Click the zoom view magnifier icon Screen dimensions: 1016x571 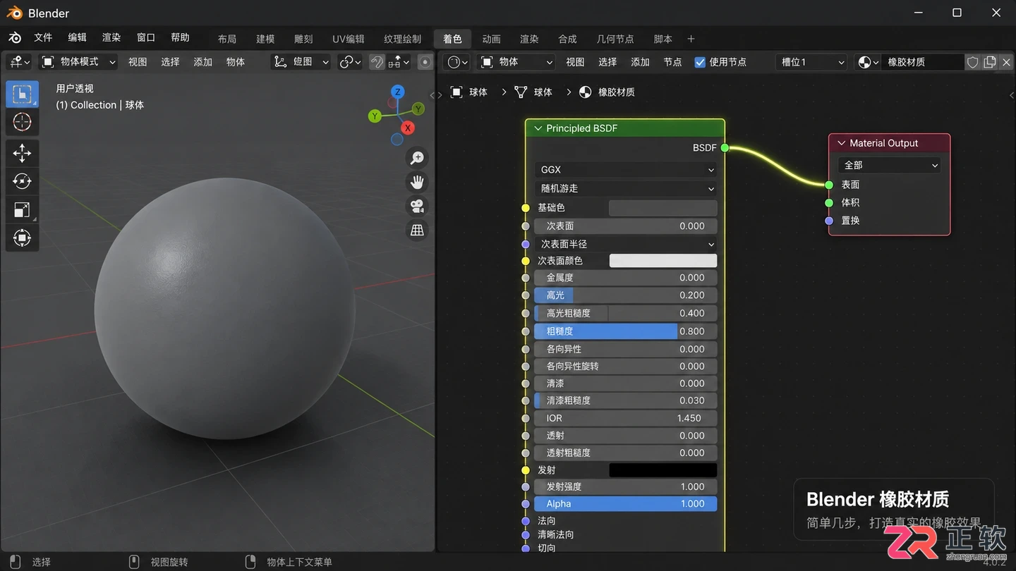pyautogui.click(x=417, y=158)
